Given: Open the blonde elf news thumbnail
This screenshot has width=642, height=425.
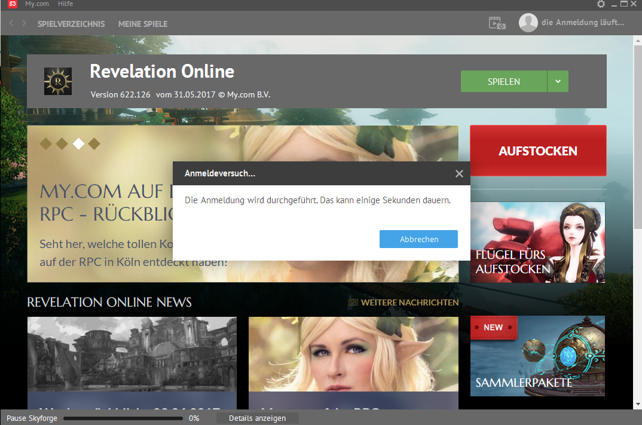Looking at the screenshot, I should point(353,354).
